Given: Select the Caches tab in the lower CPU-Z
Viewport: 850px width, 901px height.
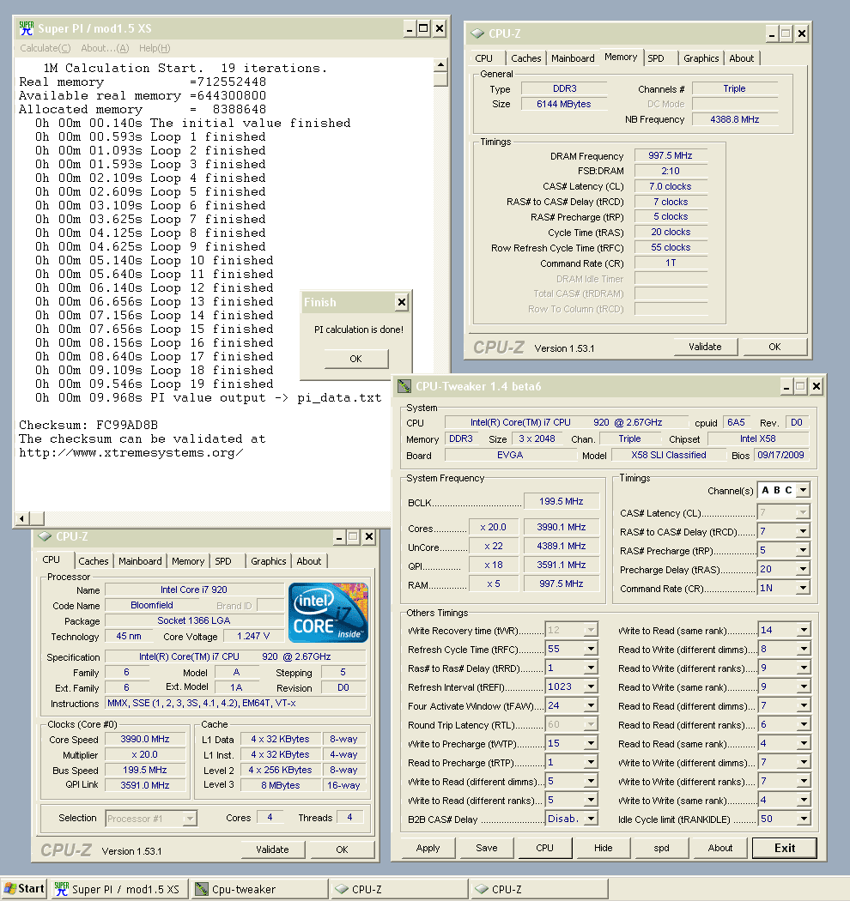Looking at the screenshot, I should [94, 561].
